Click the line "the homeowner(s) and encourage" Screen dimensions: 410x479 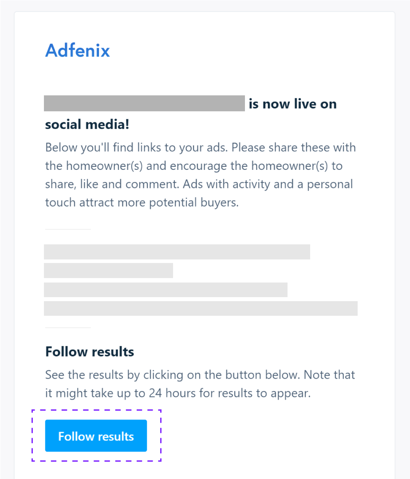point(193,165)
